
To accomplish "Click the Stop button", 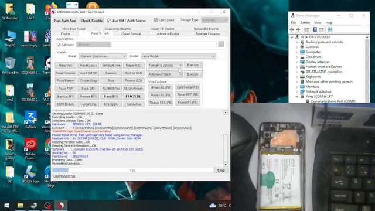I will [x=221, y=171].
